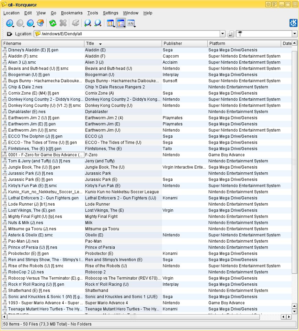Open the Window menu
Screen dimensions: 299x331
[131, 13]
